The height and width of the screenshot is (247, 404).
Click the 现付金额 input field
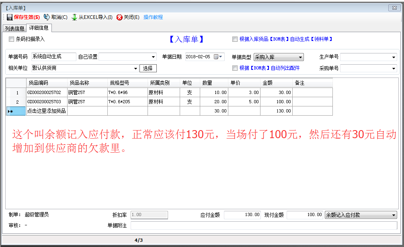point(305,215)
